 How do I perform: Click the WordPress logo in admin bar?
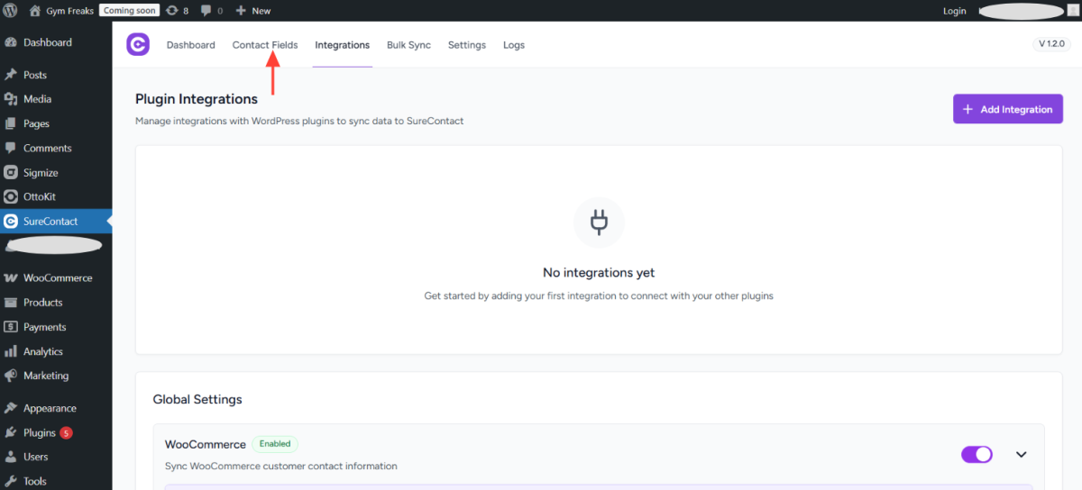[x=11, y=11]
